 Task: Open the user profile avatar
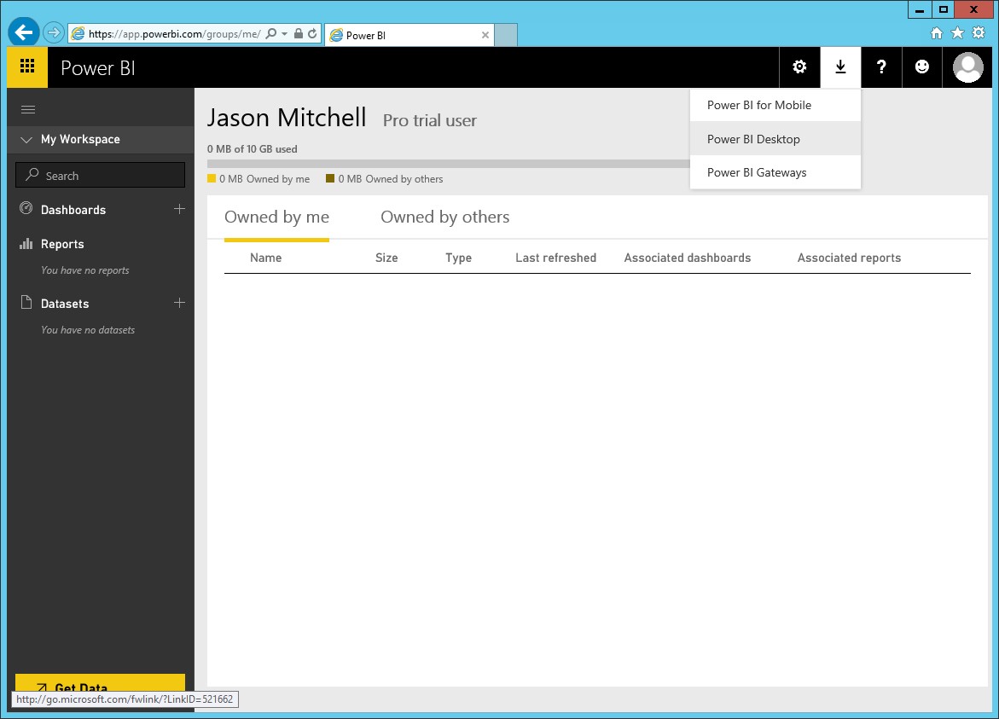coord(967,67)
